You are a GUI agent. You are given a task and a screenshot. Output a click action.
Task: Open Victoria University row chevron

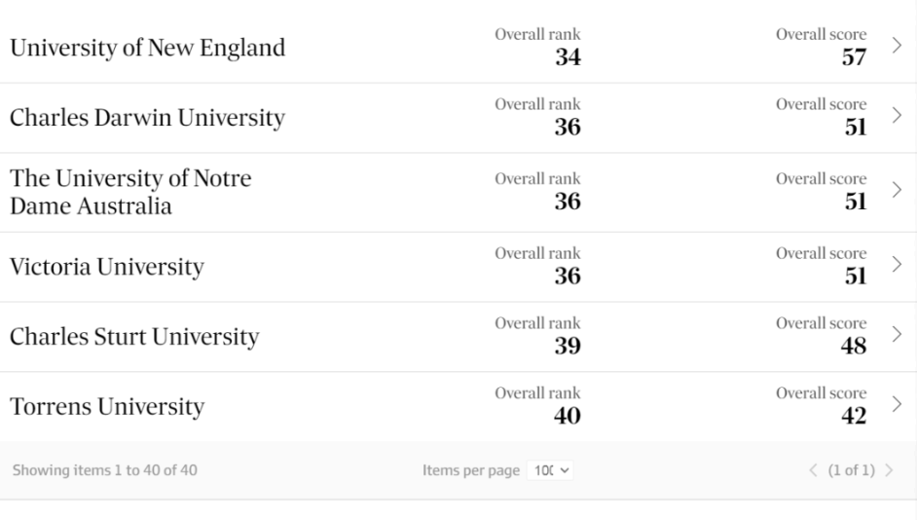(897, 265)
